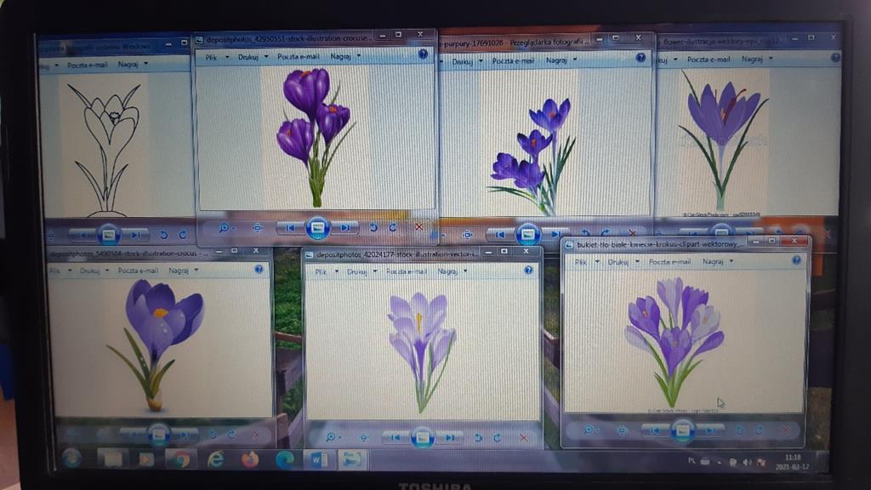Start slideshow in bukiet krokus window

682,430
